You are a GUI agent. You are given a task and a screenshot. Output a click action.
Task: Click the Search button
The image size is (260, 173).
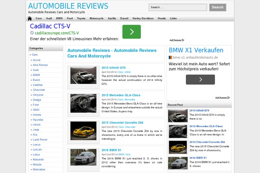[218, 7]
